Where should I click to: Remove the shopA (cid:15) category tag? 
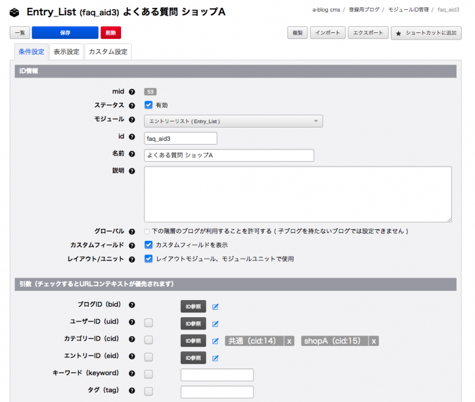tap(374, 341)
